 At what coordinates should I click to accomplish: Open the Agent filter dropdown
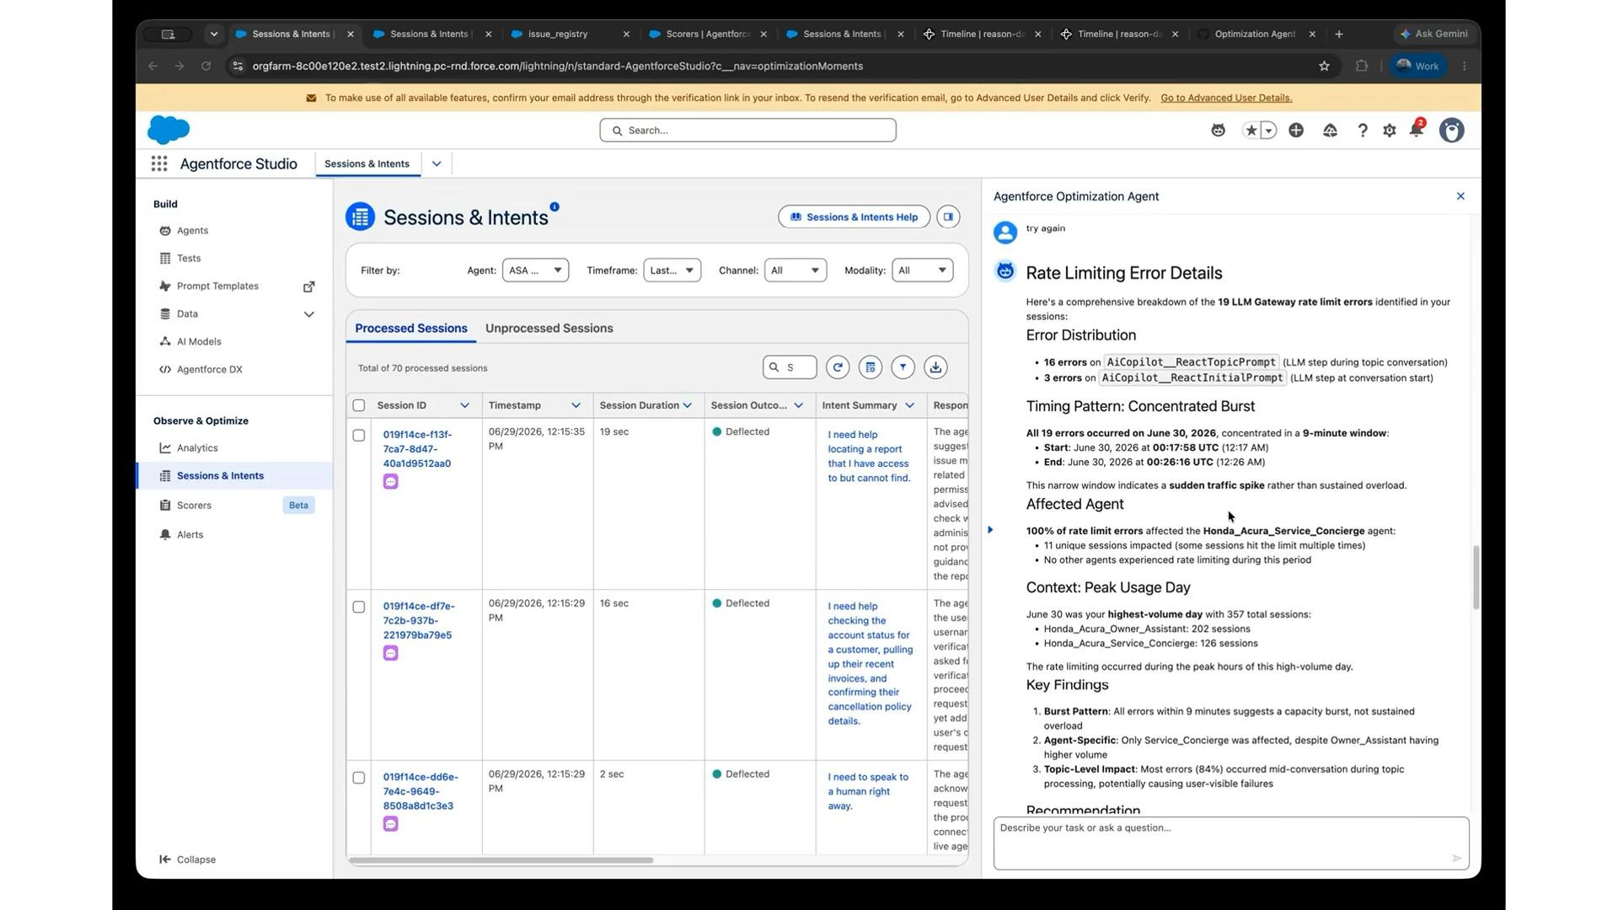(x=535, y=270)
